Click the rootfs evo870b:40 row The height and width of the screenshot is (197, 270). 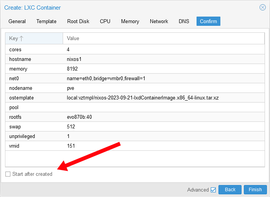tap(135, 117)
